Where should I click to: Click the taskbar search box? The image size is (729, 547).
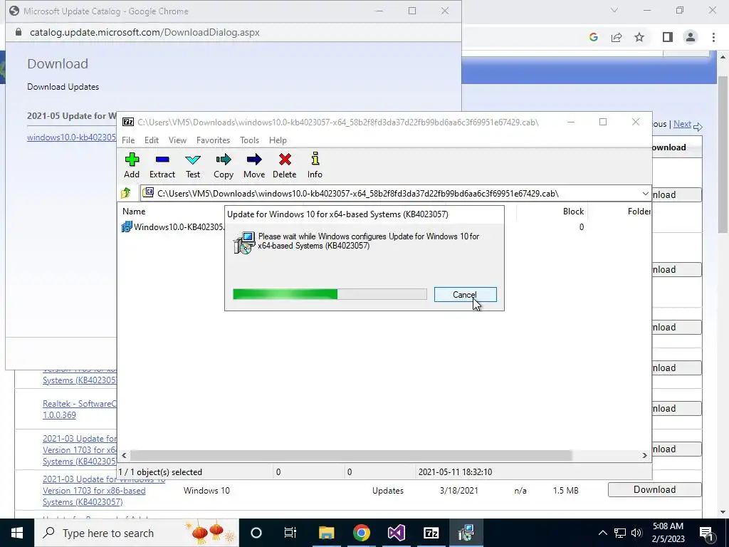click(x=137, y=533)
